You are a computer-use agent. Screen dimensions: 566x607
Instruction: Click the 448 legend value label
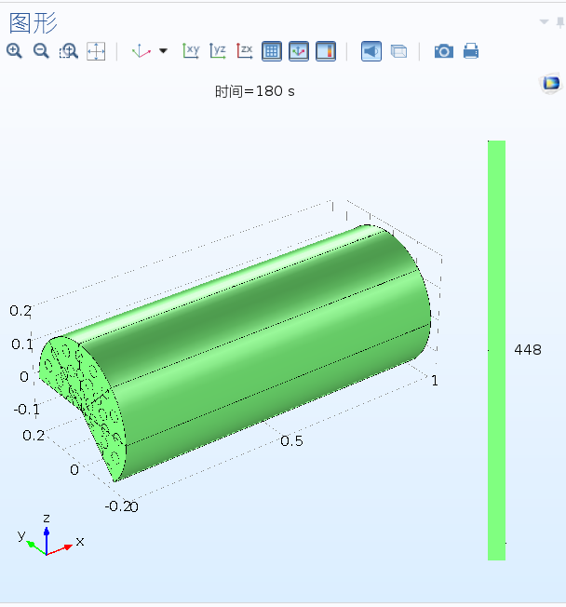click(x=528, y=350)
